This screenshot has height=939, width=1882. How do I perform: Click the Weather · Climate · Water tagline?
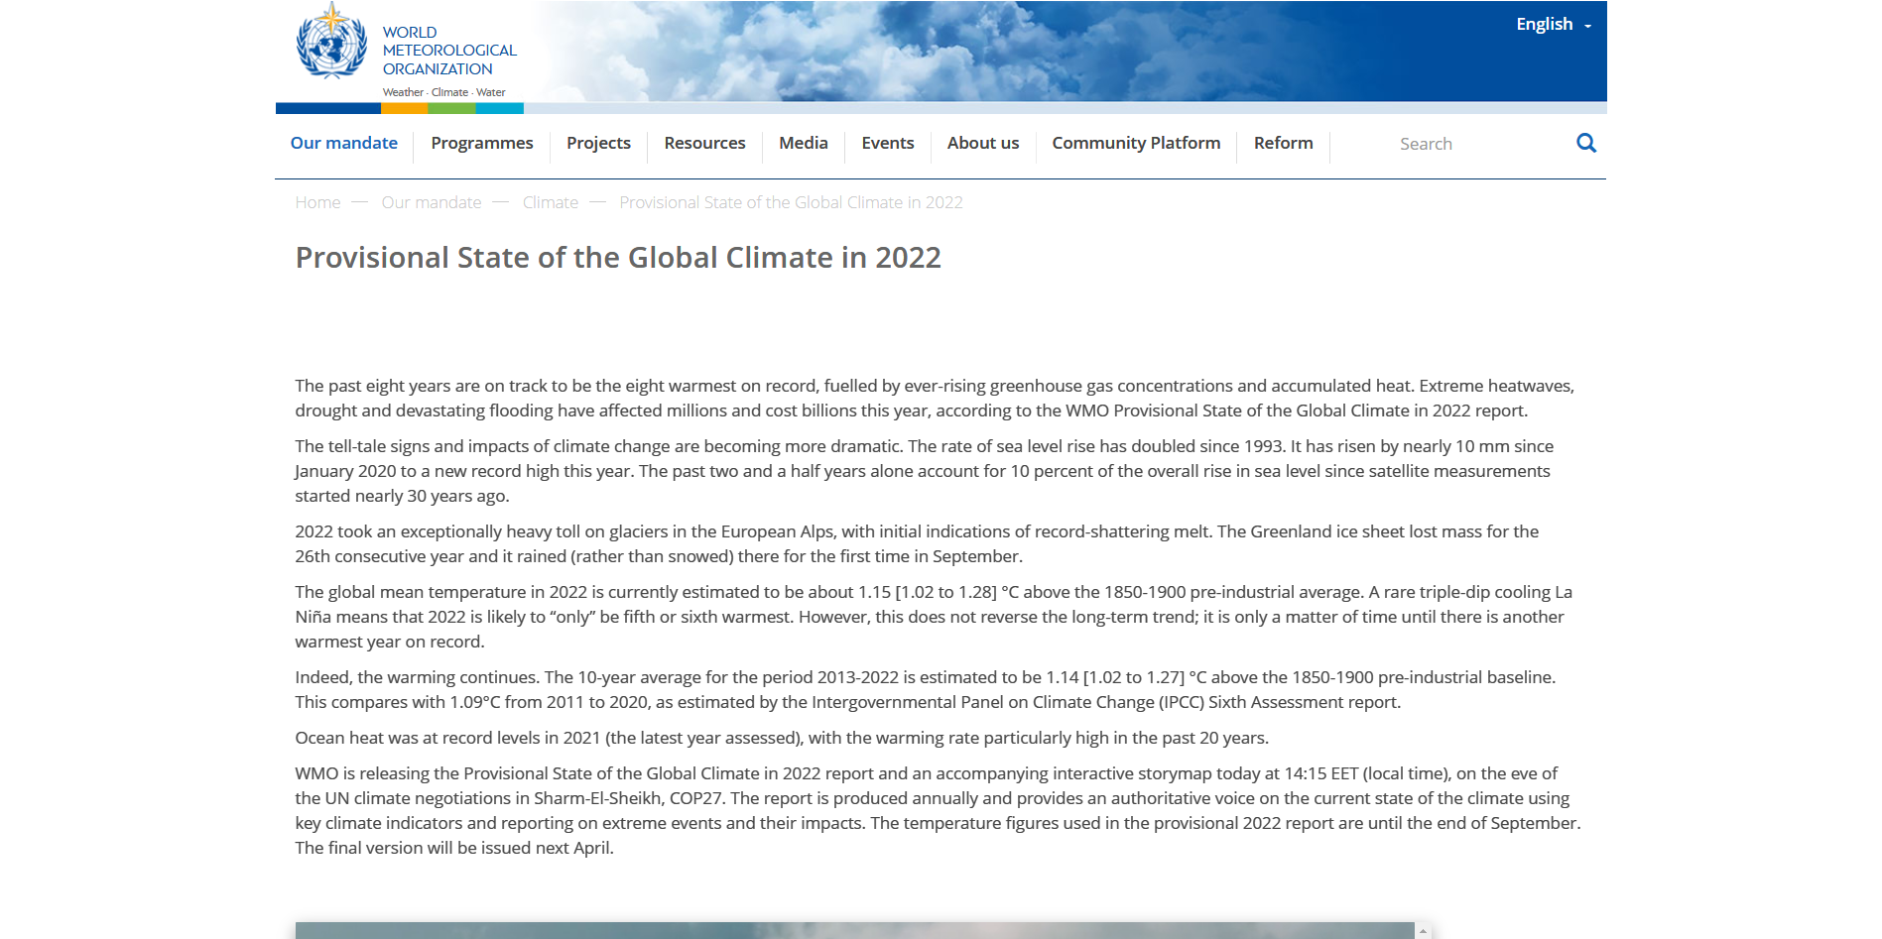click(444, 92)
